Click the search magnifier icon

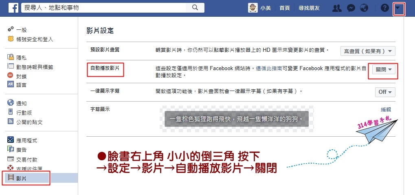coord(195,8)
